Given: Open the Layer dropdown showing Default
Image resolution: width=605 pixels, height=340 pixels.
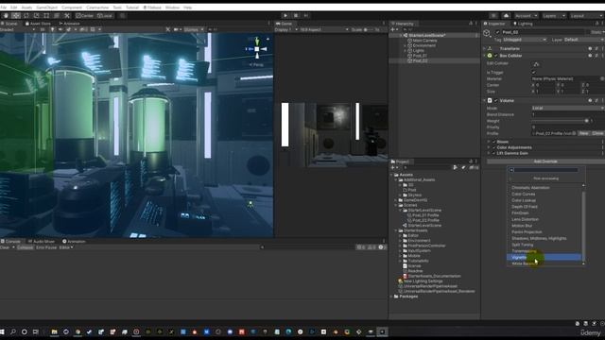Looking at the screenshot, I should click(584, 40).
